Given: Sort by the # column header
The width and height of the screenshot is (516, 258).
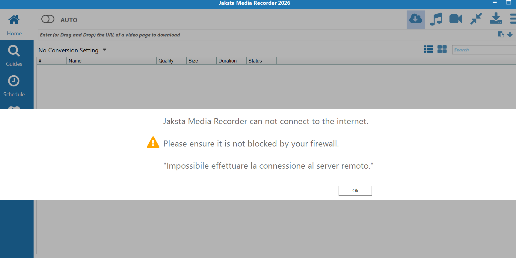Looking at the screenshot, I should click(x=52, y=61).
